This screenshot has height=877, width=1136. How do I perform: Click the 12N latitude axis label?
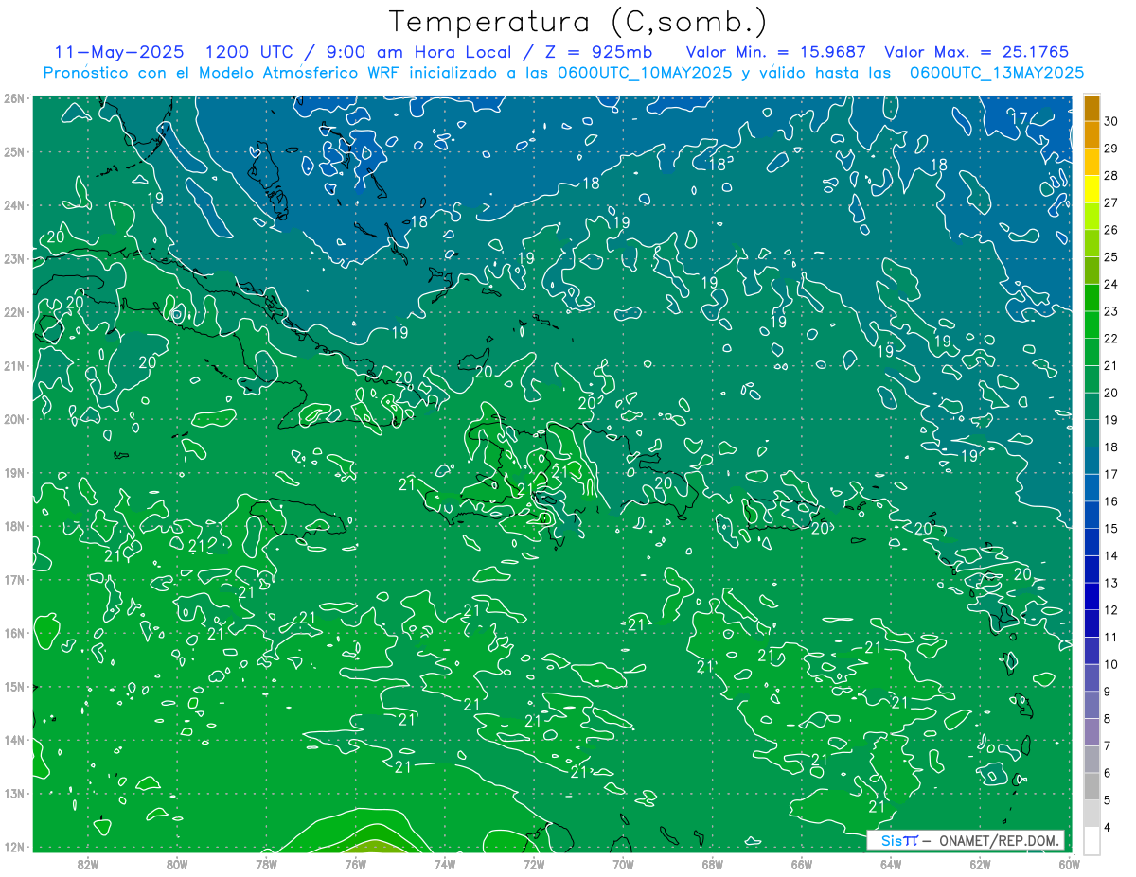coord(14,847)
